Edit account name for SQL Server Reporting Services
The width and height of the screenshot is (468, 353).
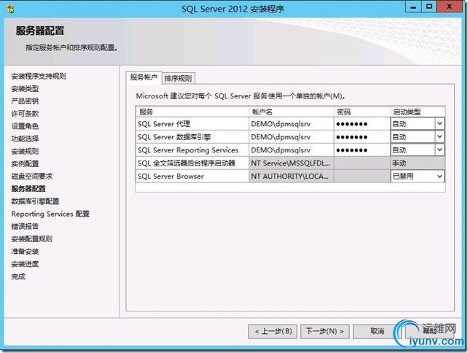(x=291, y=150)
